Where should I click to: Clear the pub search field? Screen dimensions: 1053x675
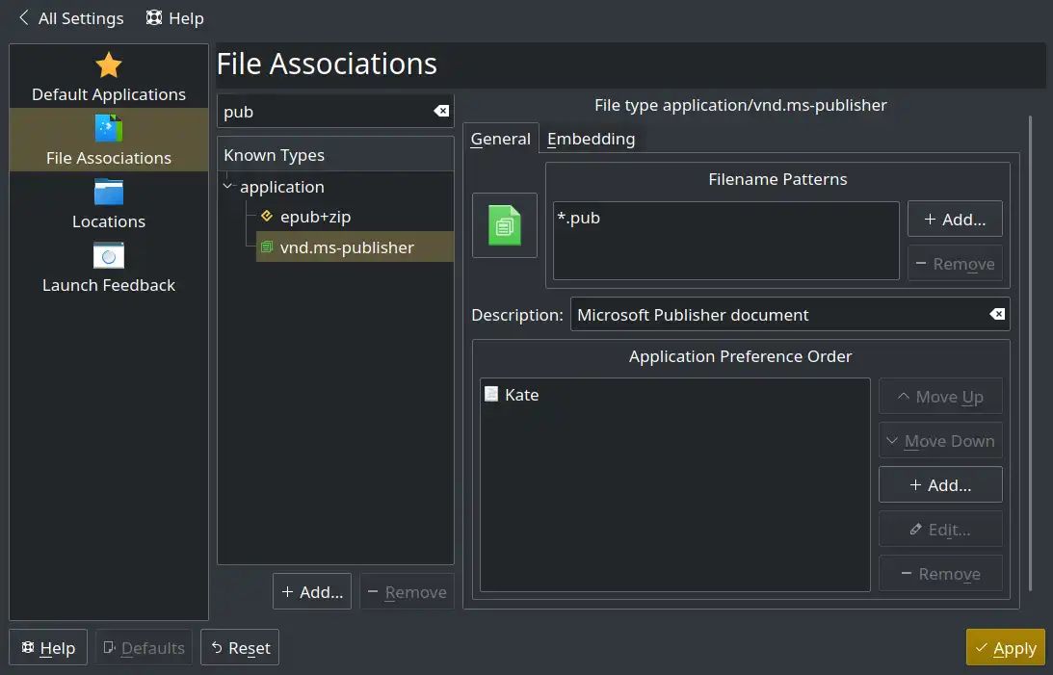click(441, 112)
